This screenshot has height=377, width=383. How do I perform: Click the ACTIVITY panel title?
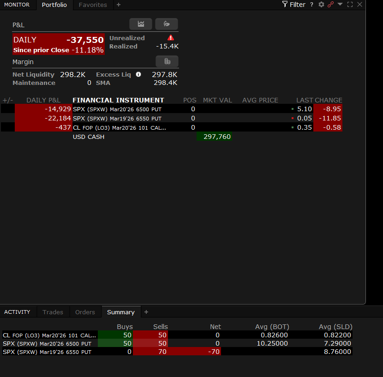point(17,312)
